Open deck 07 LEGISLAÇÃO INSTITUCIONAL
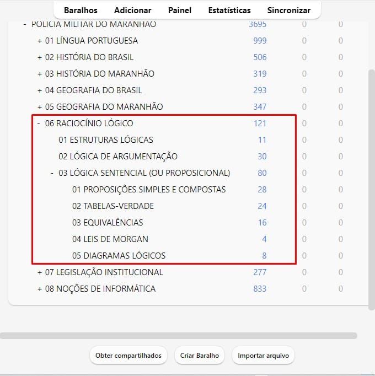 coord(104,272)
